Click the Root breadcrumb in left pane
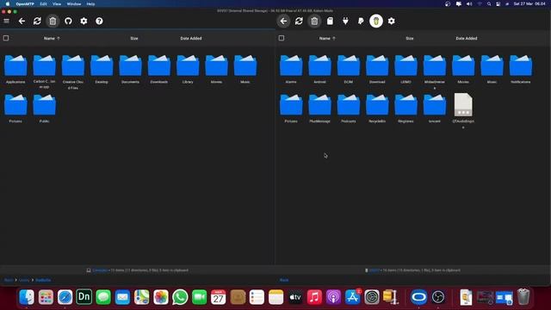The width and height of the screenshot is (551, 310). click(9, 280)
